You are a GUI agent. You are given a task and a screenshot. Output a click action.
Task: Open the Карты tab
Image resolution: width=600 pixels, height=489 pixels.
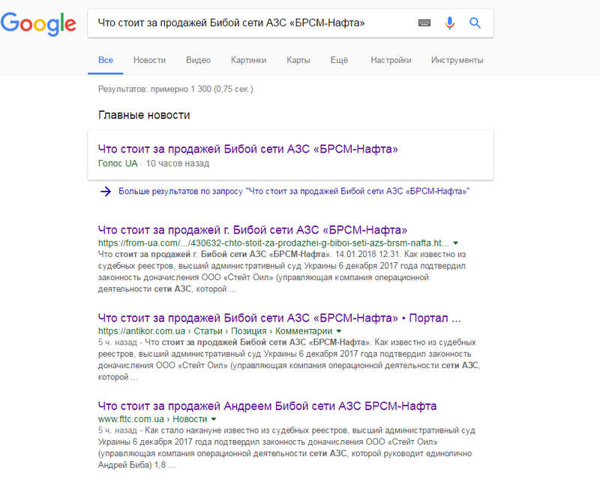point(298,60)
